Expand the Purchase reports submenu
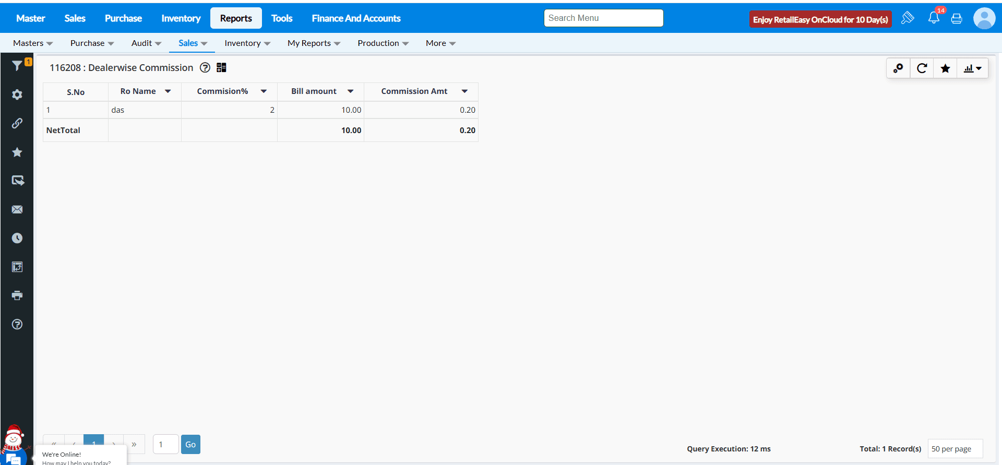 tap(92, 43)
